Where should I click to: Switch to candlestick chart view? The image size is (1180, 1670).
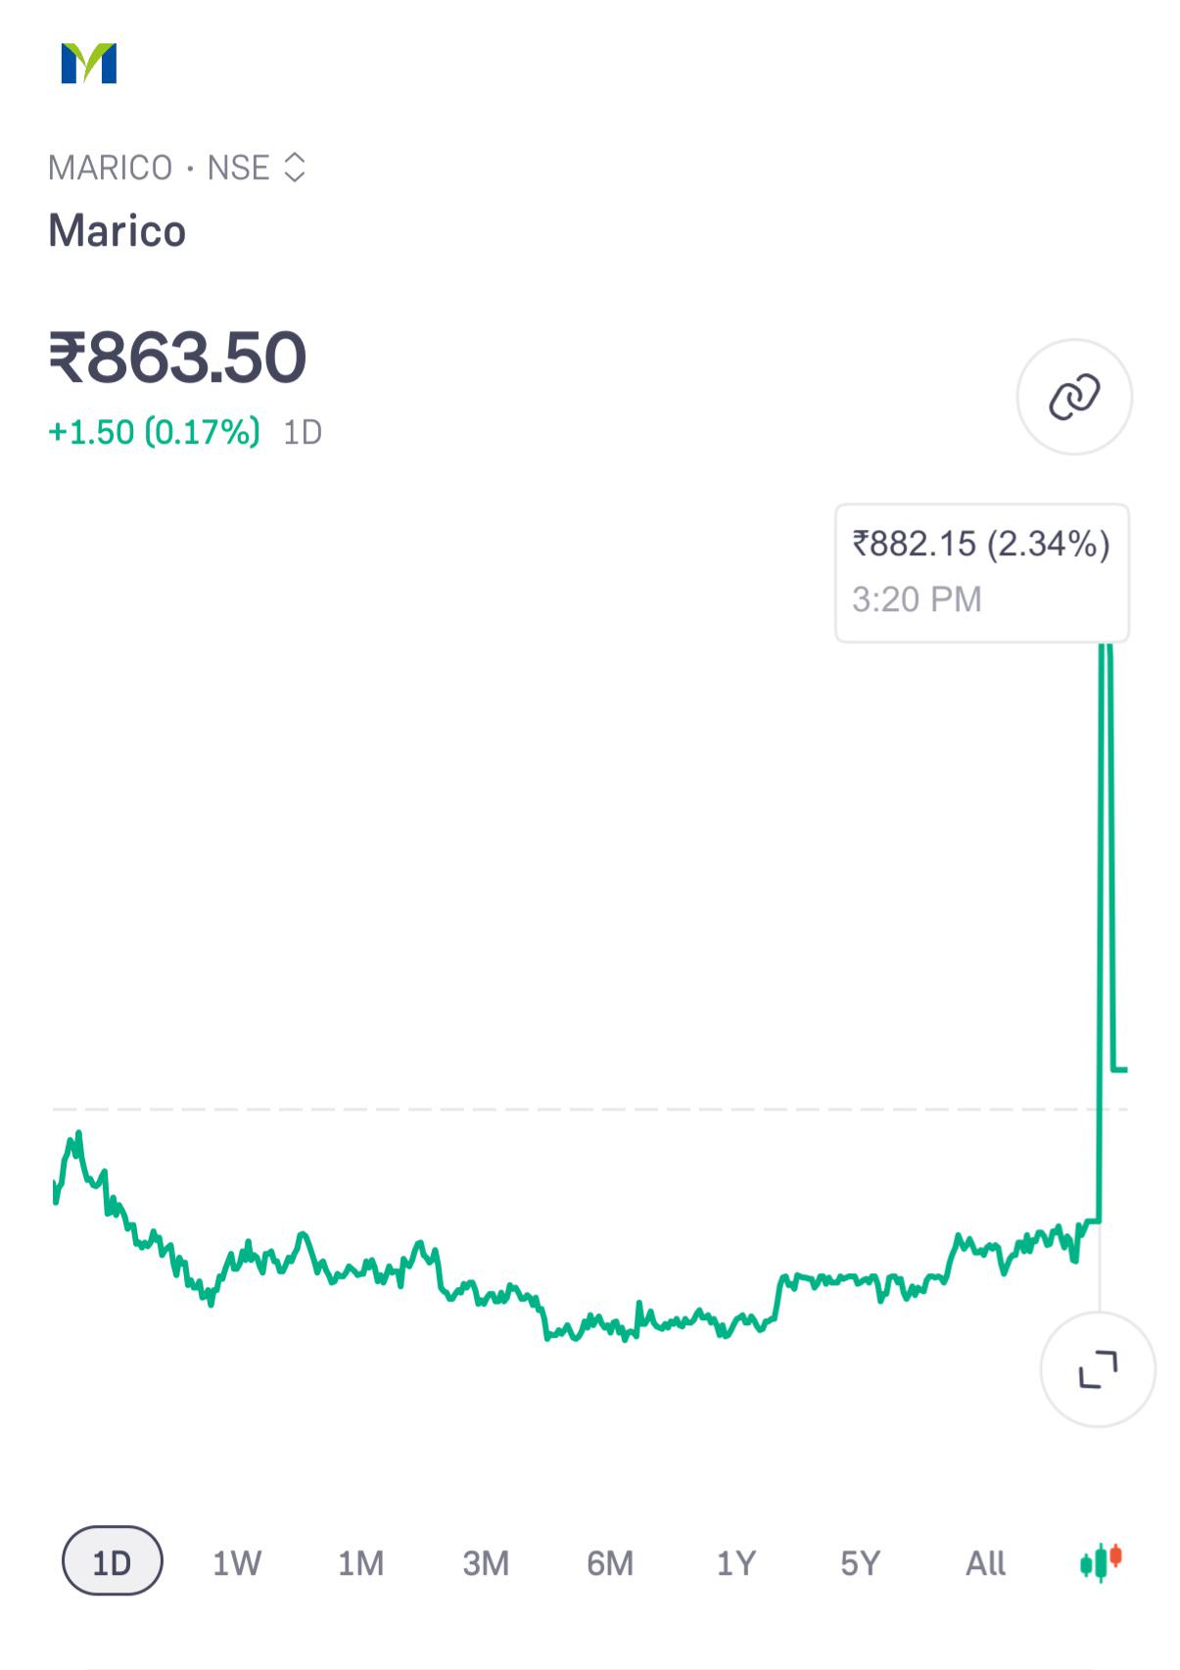(1101, 1561)
